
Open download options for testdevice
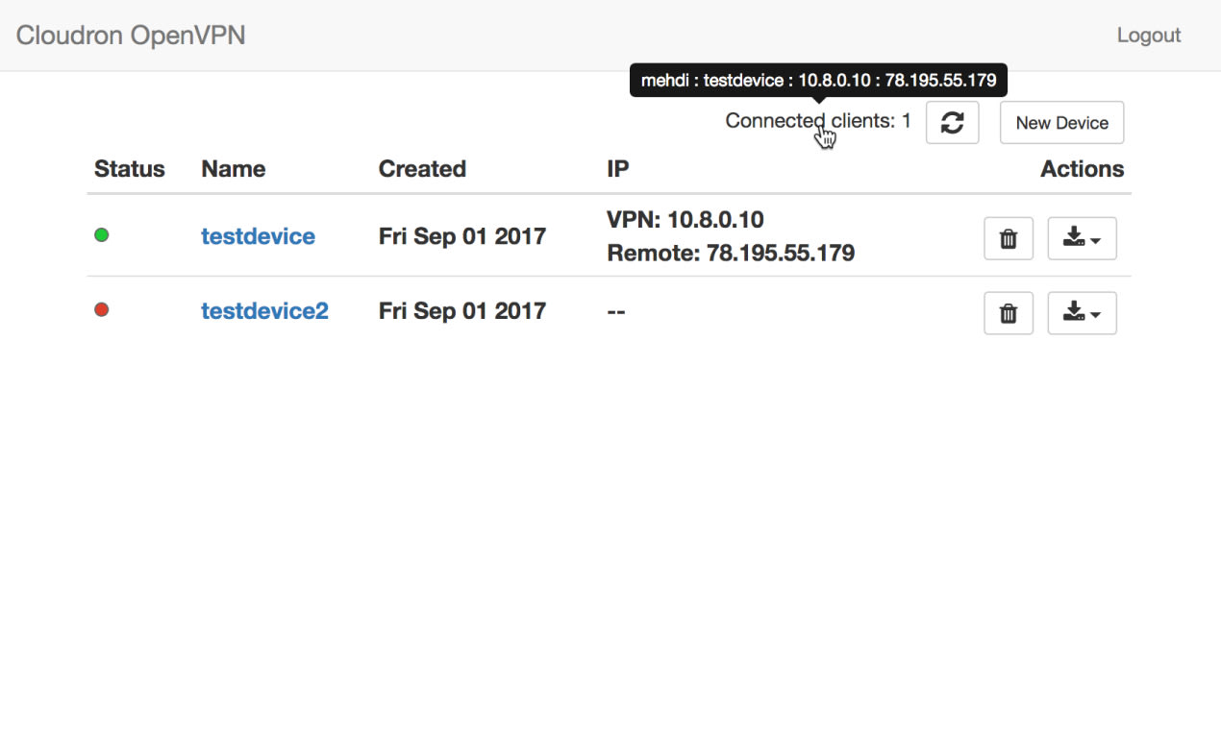1082,237
